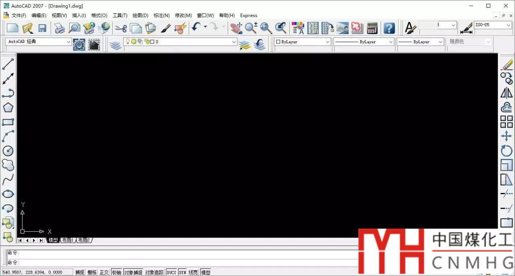Select the Rotate modify tool
This screenshot has width=515, height=276.
(x=507, y=150)
